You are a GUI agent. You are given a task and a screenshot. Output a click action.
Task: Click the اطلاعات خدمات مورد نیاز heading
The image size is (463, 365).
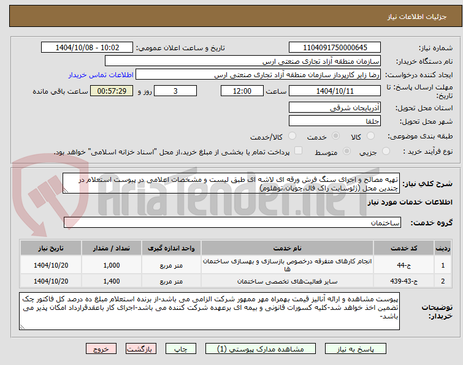point(410,202)
